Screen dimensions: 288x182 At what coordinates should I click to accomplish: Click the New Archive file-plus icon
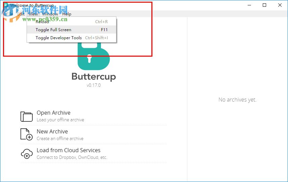27,134
